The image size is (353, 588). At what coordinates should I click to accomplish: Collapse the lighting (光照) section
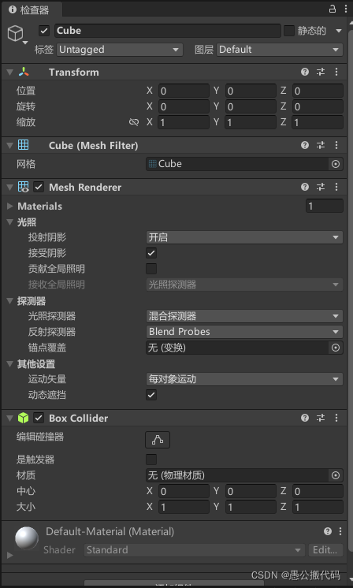(10, 222)
